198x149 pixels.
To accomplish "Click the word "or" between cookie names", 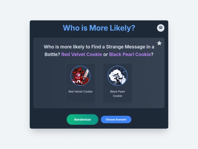I will point(106,54).
